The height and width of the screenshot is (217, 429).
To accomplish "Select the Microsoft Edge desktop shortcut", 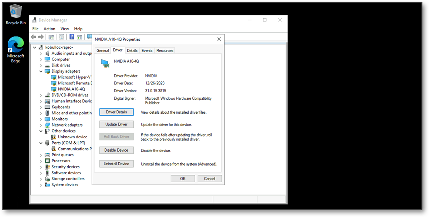I will point(16,50).
